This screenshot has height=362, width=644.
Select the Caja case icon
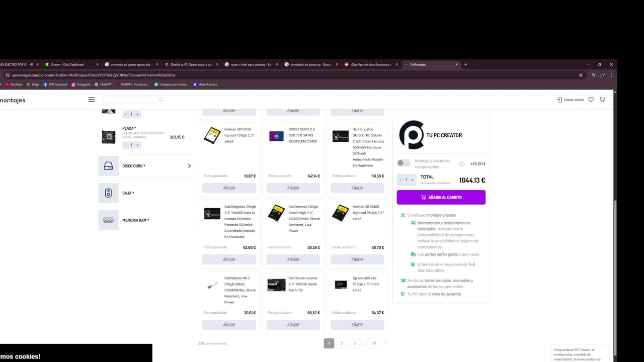tap(108, 193)
